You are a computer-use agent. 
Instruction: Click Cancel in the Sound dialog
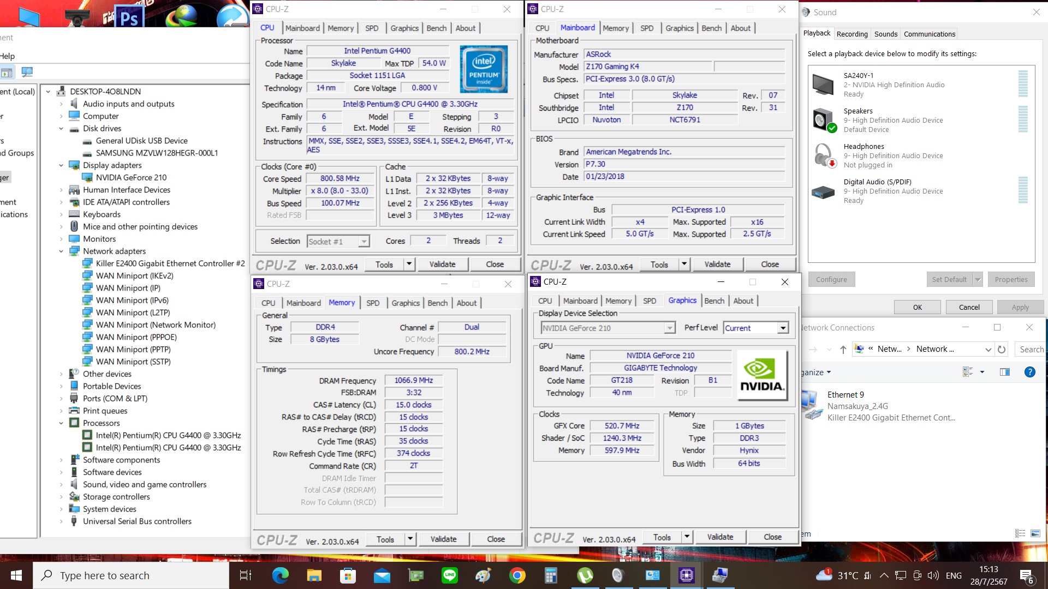point(969,307)
